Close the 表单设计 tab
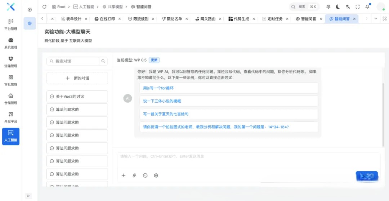 click(86, 19)
